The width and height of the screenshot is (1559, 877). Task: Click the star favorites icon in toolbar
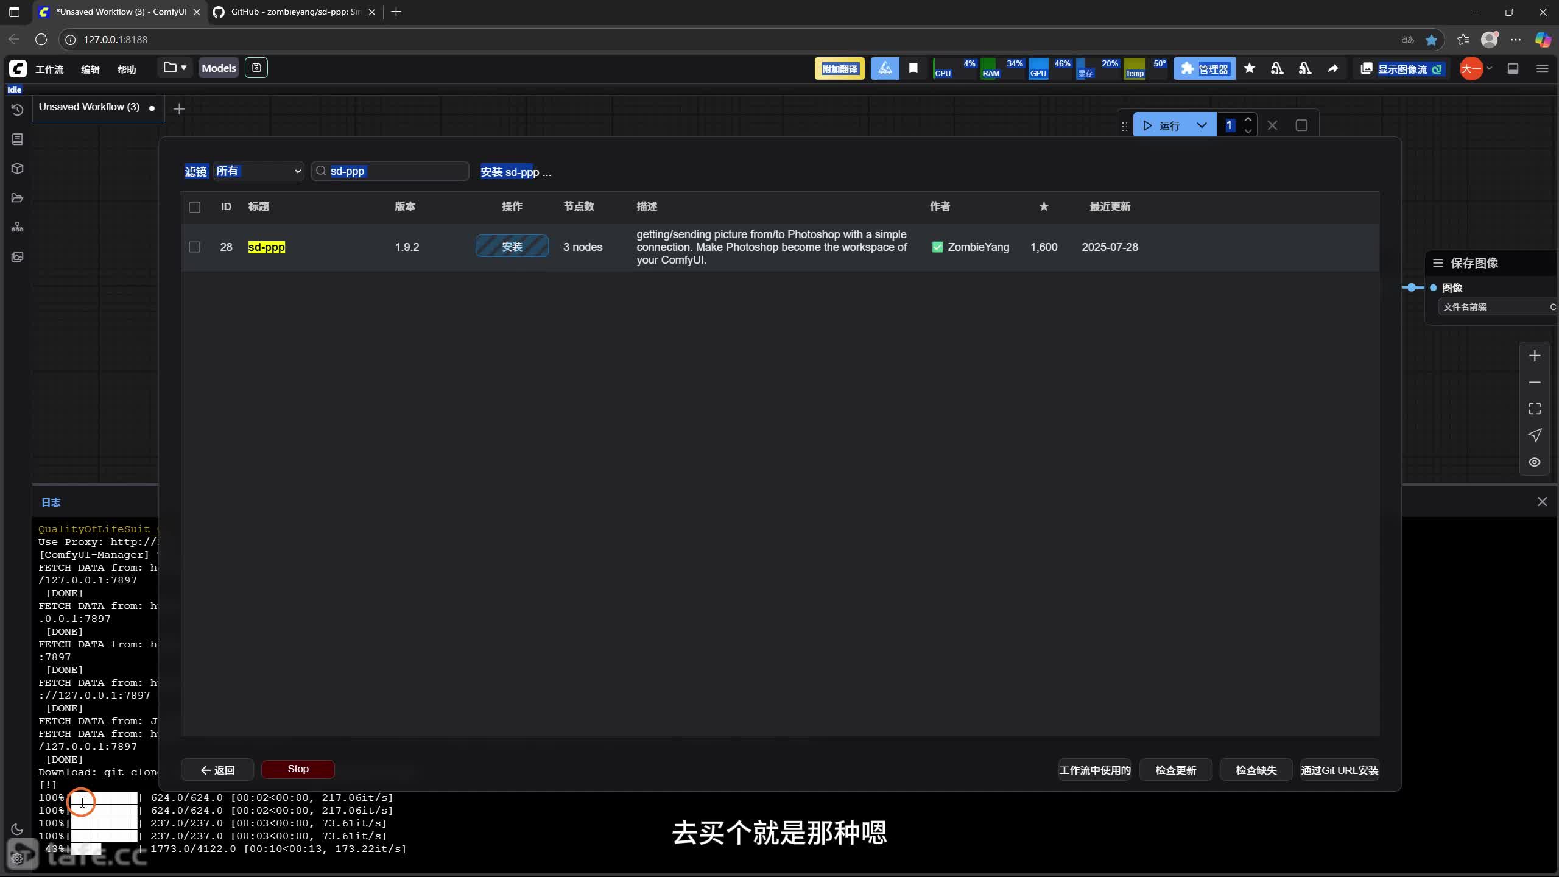(1250, 68)
